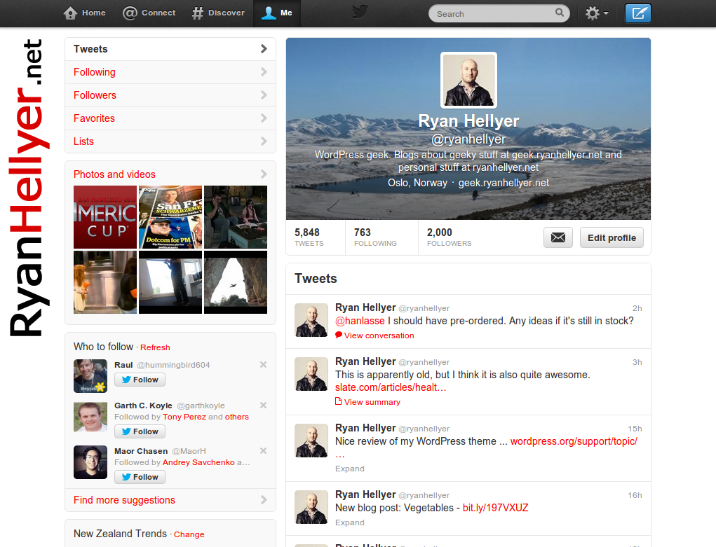
Task: Select Me tab in top navigation
Action: pos(277,13)
